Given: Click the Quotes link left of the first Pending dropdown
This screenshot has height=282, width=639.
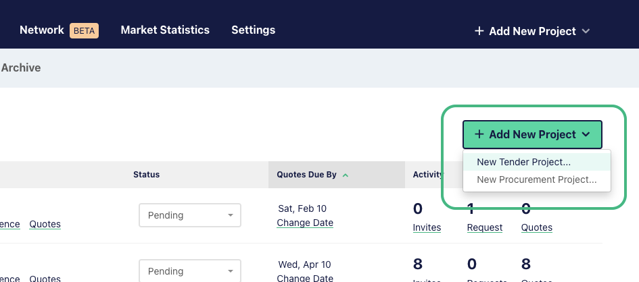Looking at the screenshot, I should click(x=45, y=224).
